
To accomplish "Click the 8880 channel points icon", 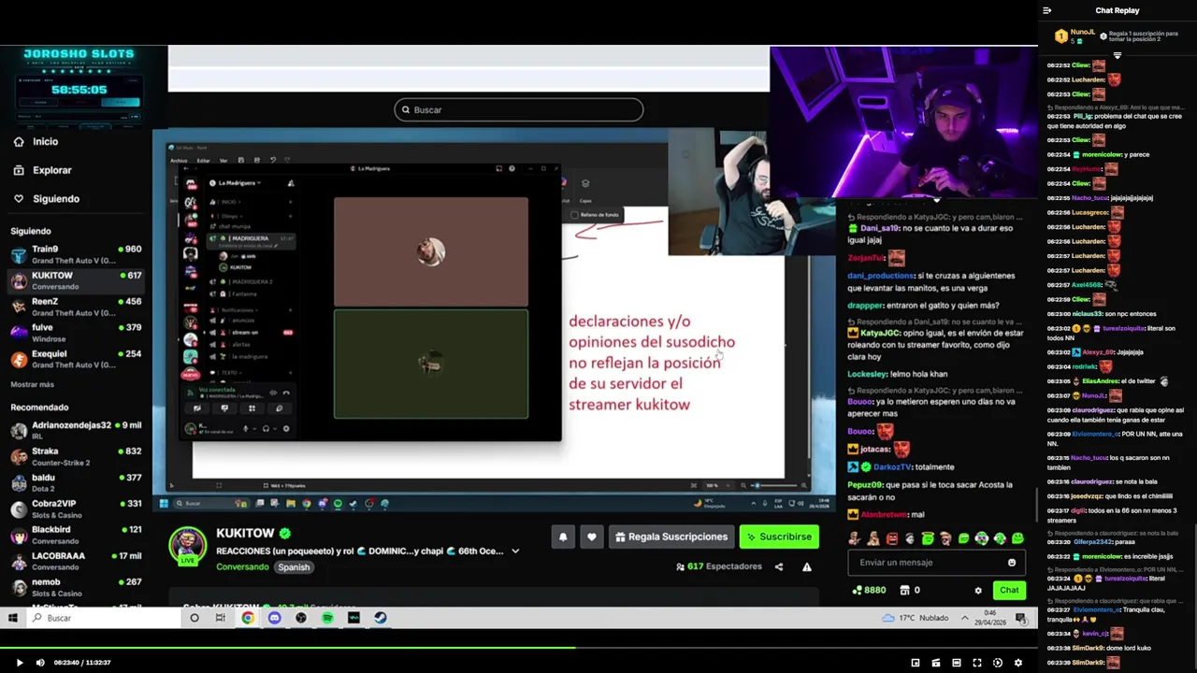I will point(857,591).
